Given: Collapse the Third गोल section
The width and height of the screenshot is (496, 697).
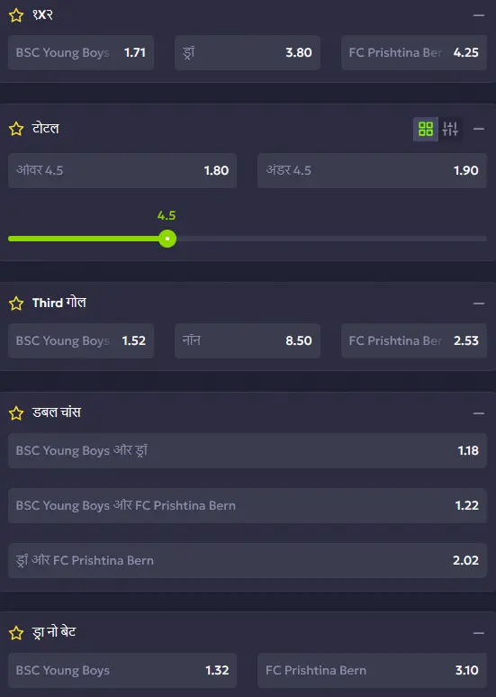Looking at the screenshot, I should pos(479,303).
